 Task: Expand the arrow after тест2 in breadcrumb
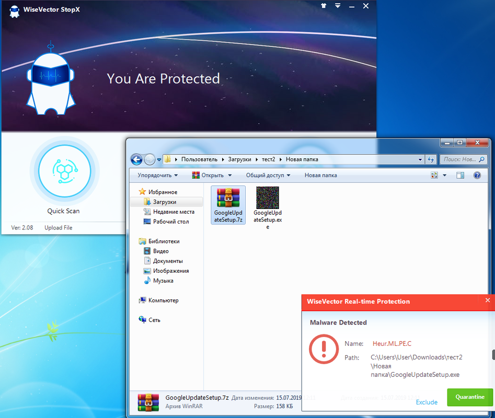click(x=280, y=159)
